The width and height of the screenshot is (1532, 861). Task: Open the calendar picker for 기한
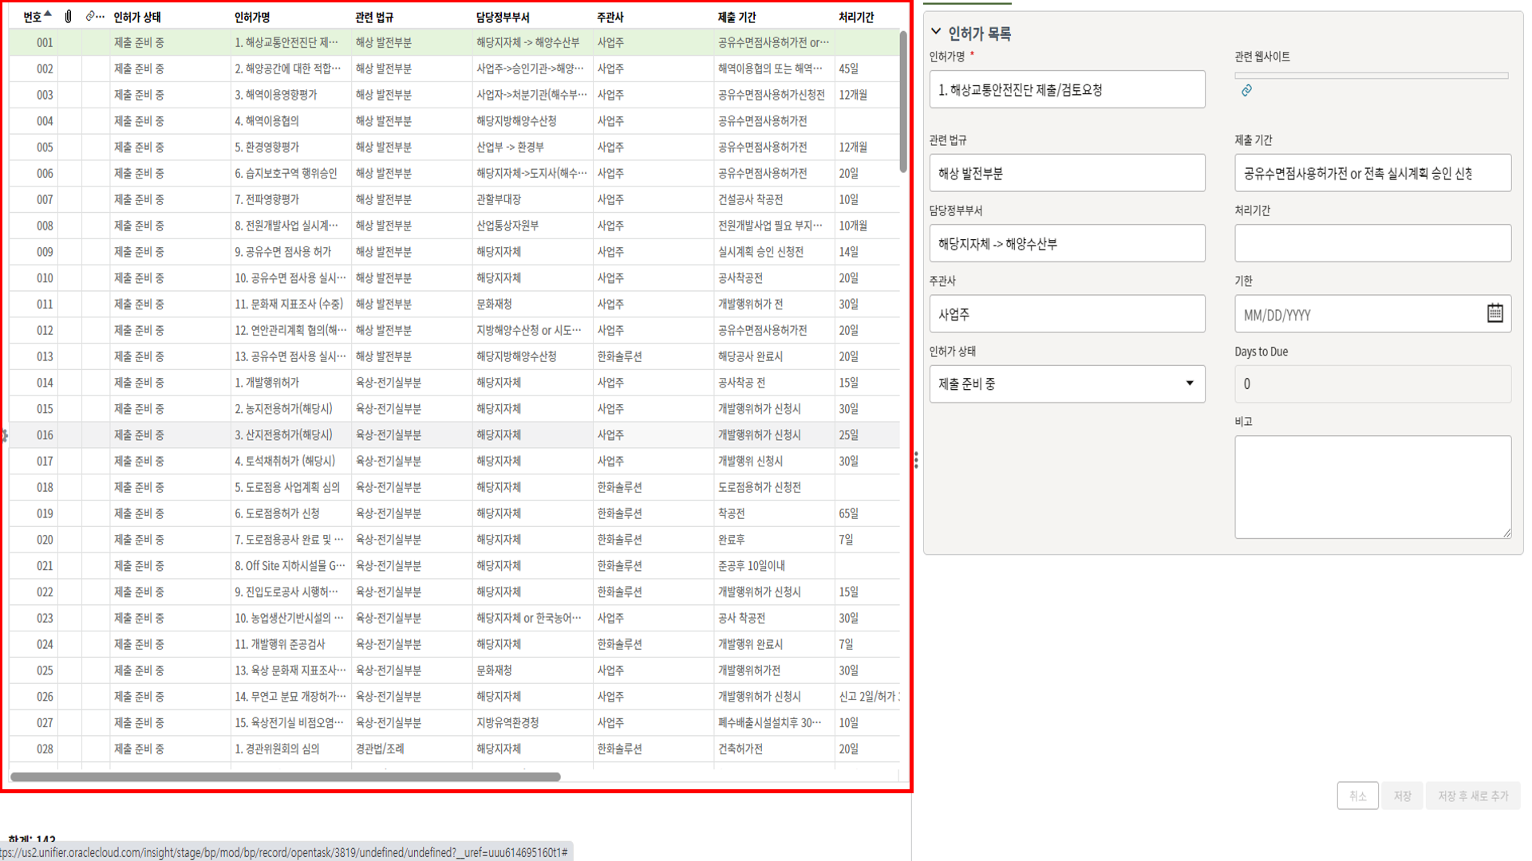click(x=1494, y=313)
